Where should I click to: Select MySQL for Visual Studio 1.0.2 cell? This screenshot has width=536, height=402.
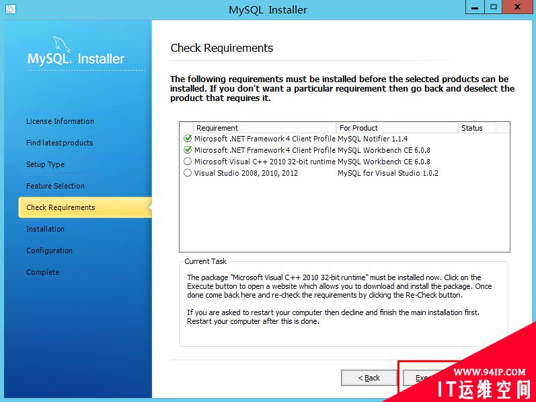[388, 173]
